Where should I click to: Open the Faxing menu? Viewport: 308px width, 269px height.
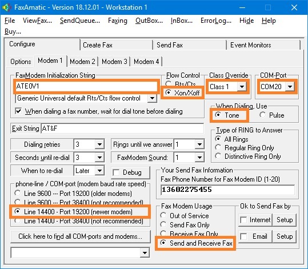pos(118,21)
